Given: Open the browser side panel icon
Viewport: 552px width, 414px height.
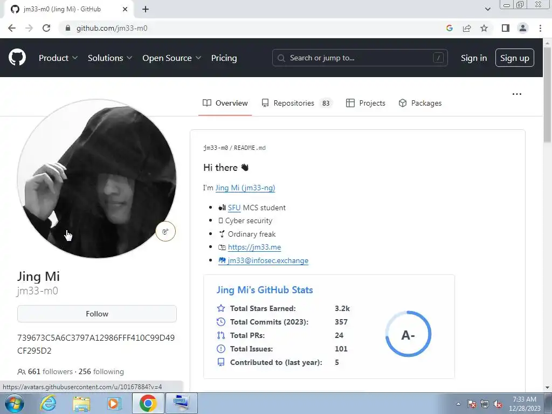Looking at the screenshot, I should pyautogui.click(x=506, y=28).
